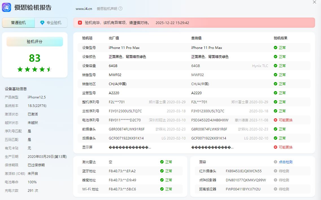Click green check icon in 激光雷达 row
Viewport: 321px width, 200px height.
point(162,162)
